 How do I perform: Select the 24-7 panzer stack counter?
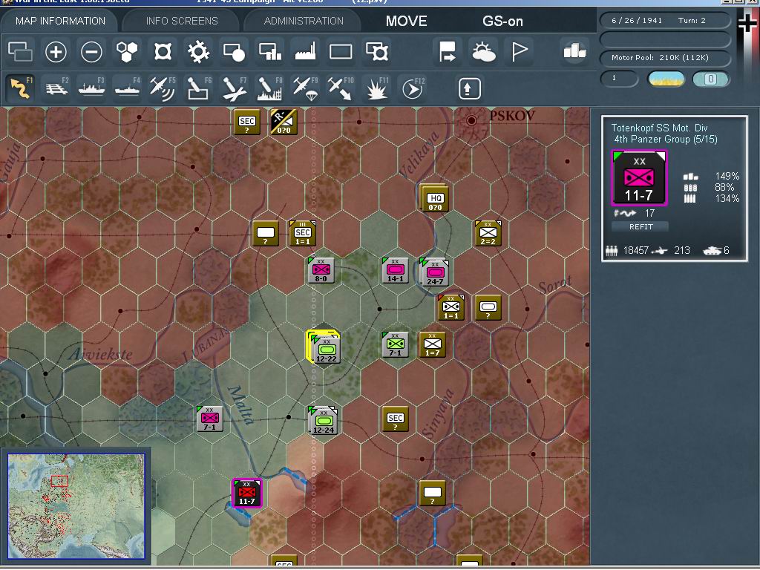[x=434, y=272]
